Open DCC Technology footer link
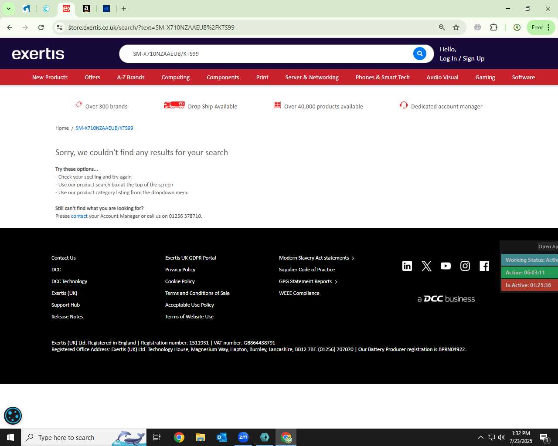Viewport: 558px width, 446px height. [69, 281]
